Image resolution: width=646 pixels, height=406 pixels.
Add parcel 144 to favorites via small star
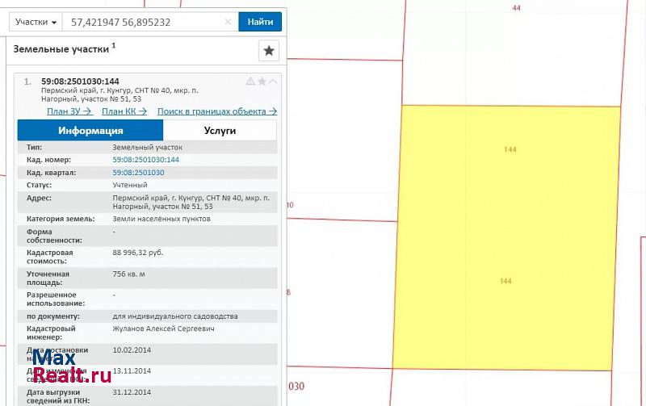(262, 82)
